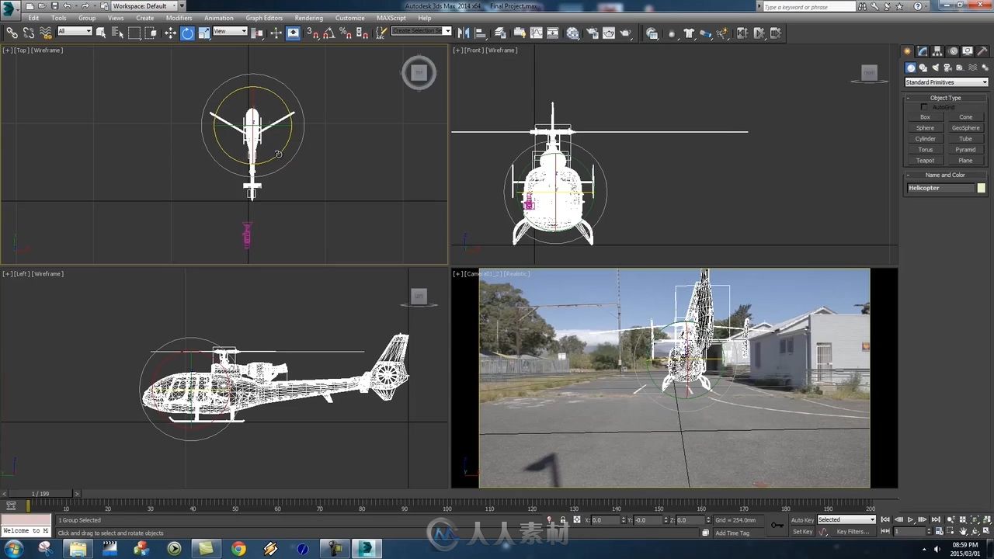Enable the AutoGrid checkbox
994x559 pixels.
tap(924, 107)
